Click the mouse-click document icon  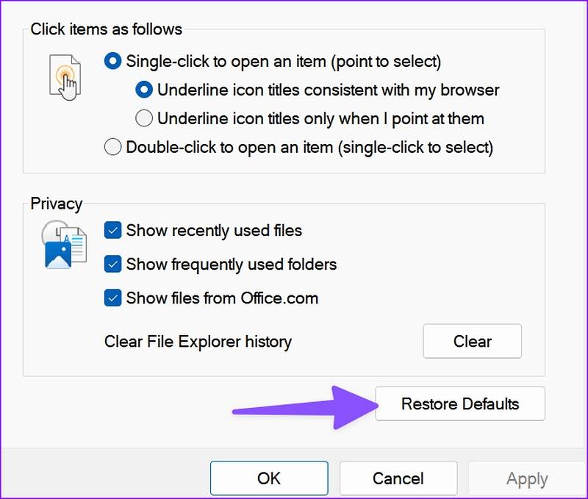point(66,77)
